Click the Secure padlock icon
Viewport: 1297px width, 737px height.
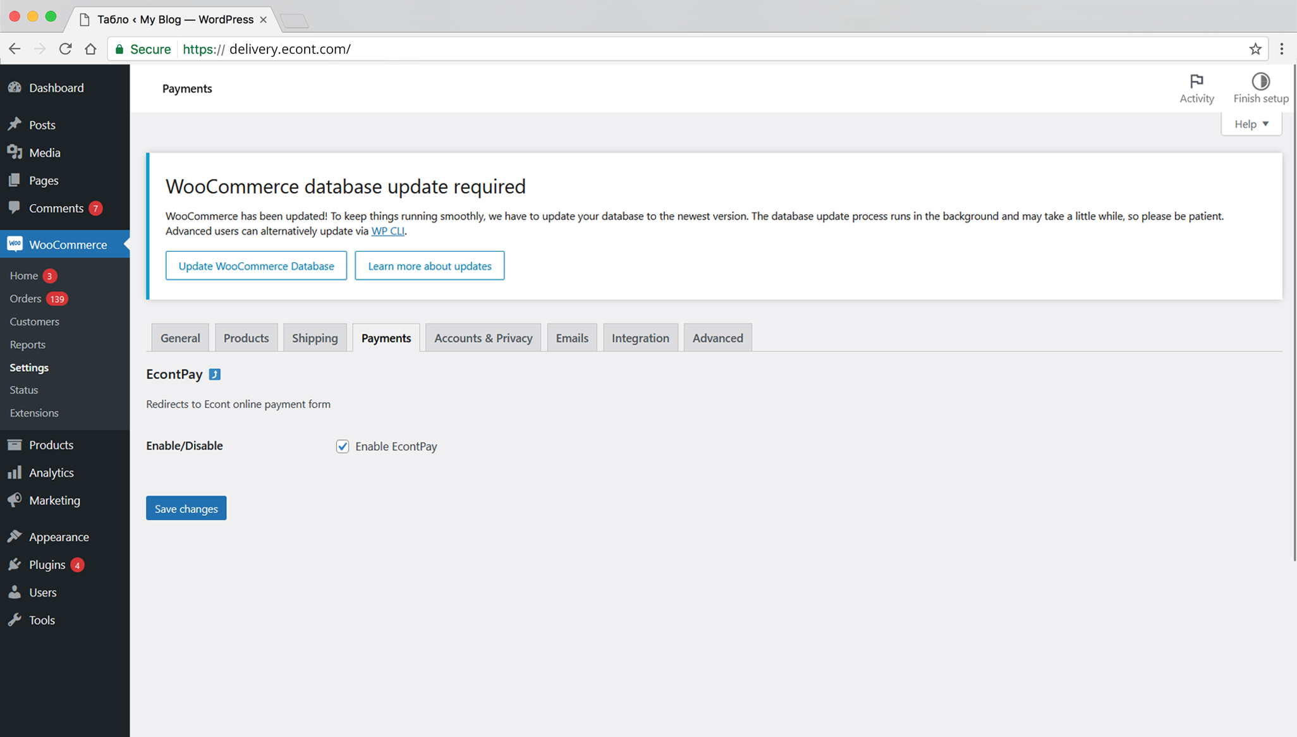[119, 49]
